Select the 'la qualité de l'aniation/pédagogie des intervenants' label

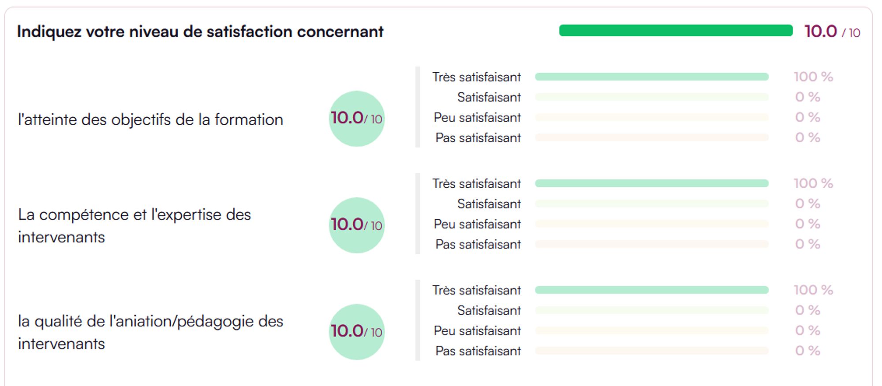tap(150, 332)
